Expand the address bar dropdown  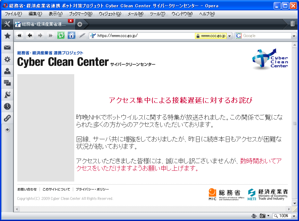click(230, 36)
